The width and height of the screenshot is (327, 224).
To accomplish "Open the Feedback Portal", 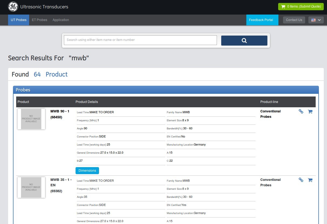I will (x=262, y=20).
